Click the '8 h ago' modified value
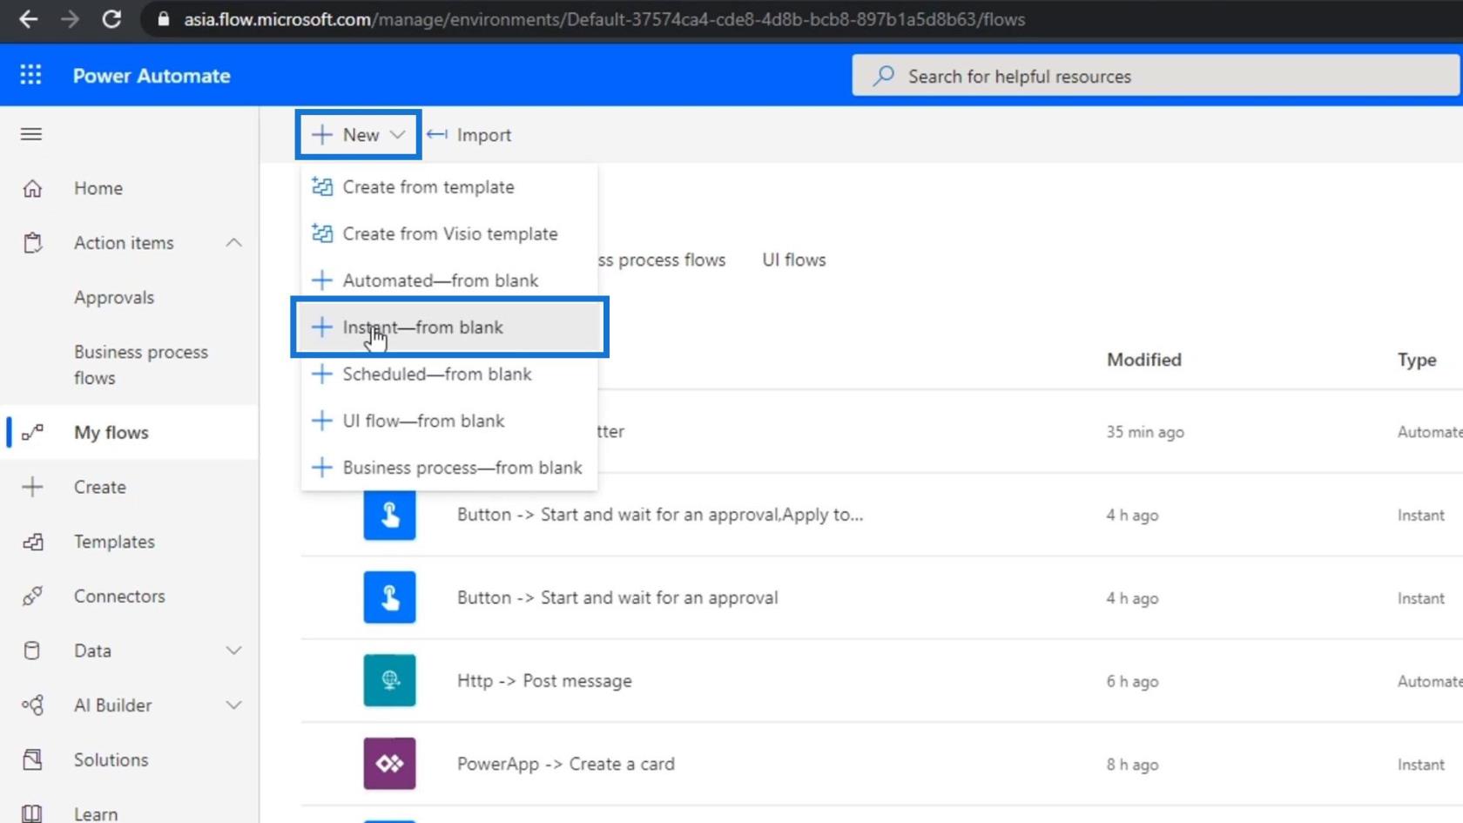 click(x=1132, y=765)
